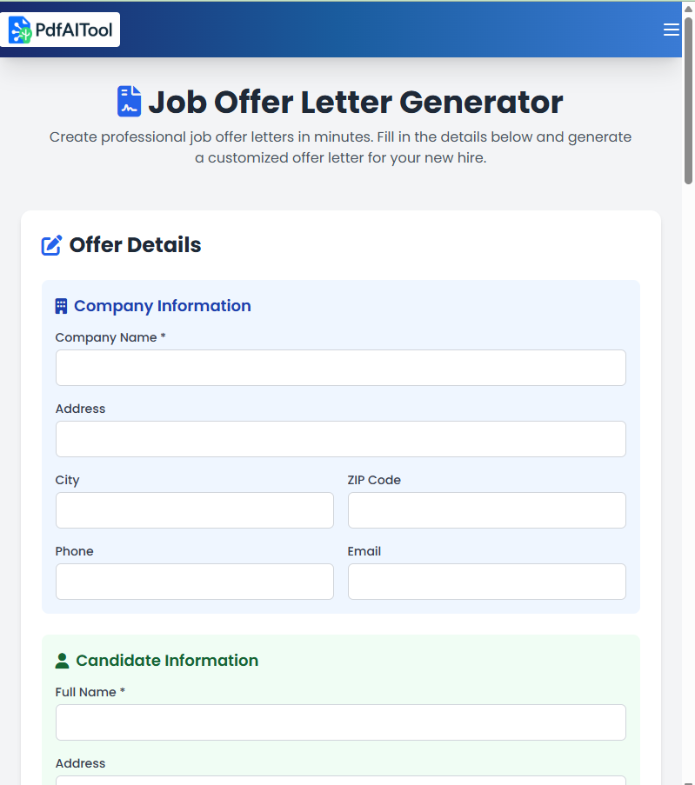Open the hamburger menu icon
The width and height of the screenshot is (695, 785).
[x=671, y=30]
